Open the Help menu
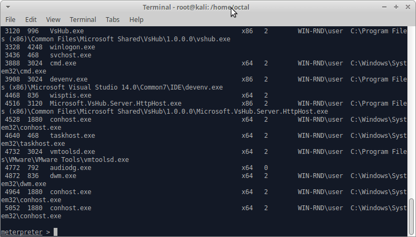 coord(136,20)
